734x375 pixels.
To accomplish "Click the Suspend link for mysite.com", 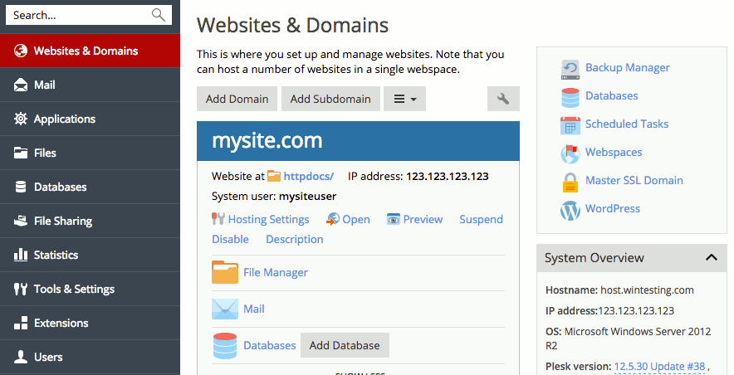I will point(482,219).
